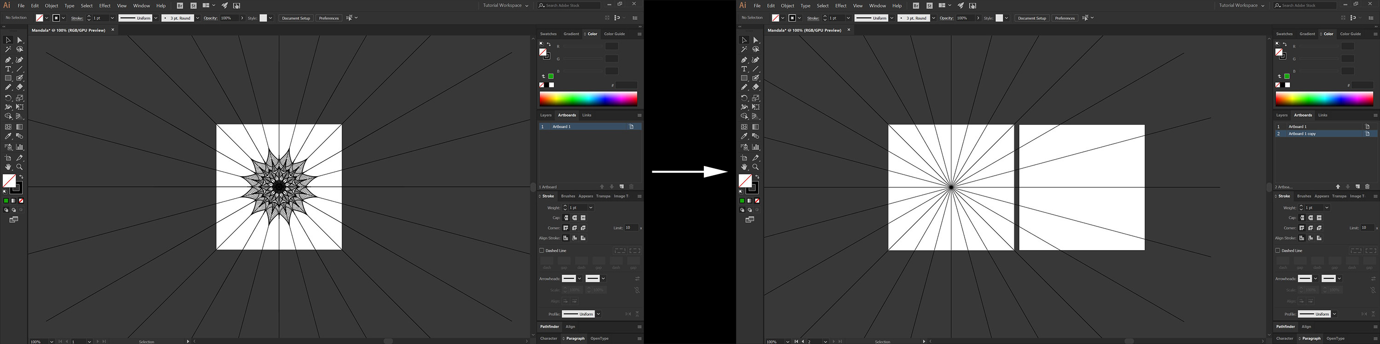Image resolution: width=1380 pixels, height=344 pixels.
Task: Click Document Setup in the right window
Action: coord(1032,18)
